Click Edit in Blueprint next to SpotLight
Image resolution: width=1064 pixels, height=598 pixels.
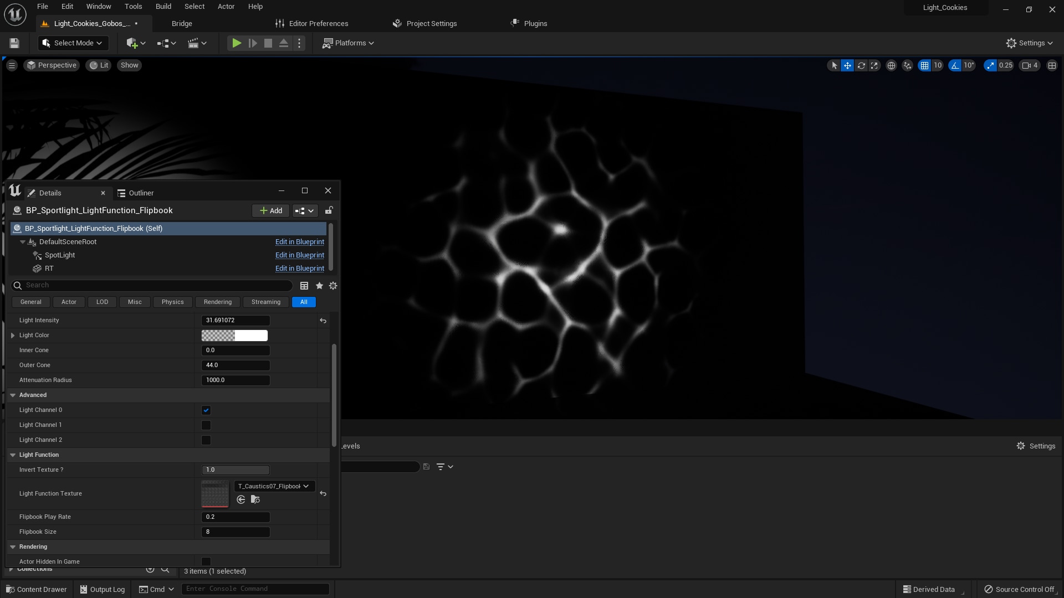point(299,255)
